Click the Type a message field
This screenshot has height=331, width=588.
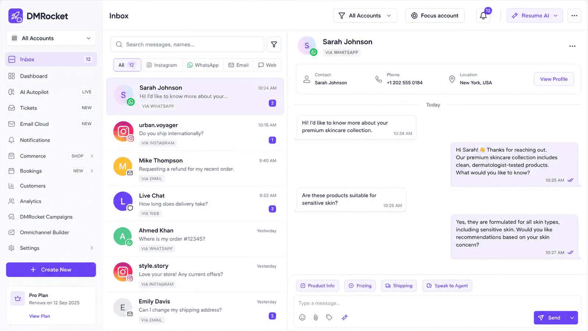[x=437, y=303]
